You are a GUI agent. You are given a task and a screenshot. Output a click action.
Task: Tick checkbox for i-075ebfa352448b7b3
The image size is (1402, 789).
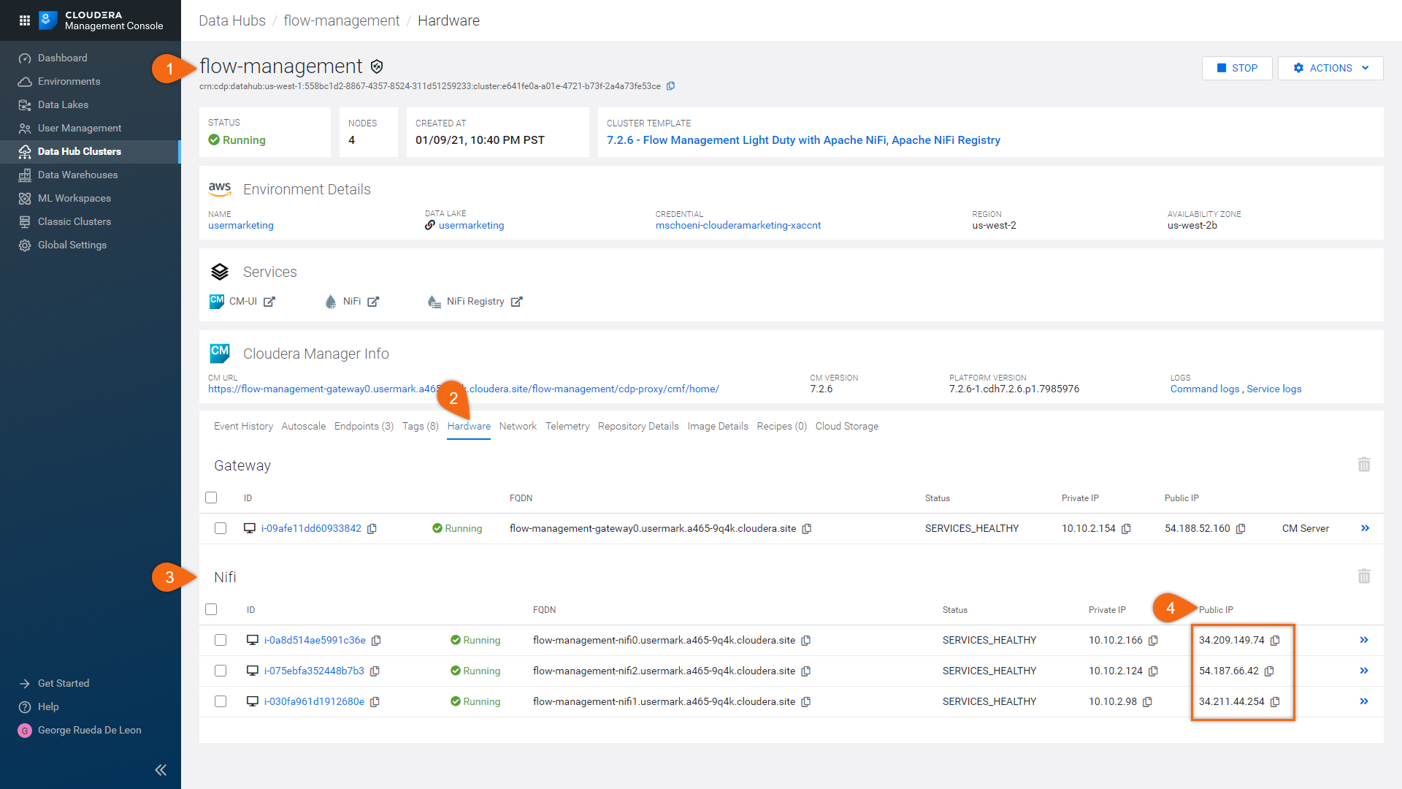click(221, 671)
